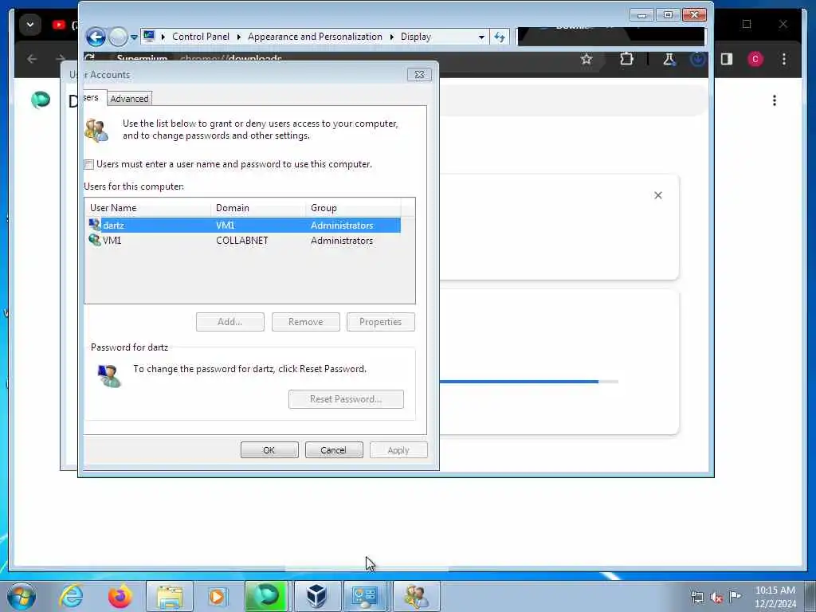Screen dimensions: 816x612
Task: Select the VM1 user row
Action: point(244,241)
